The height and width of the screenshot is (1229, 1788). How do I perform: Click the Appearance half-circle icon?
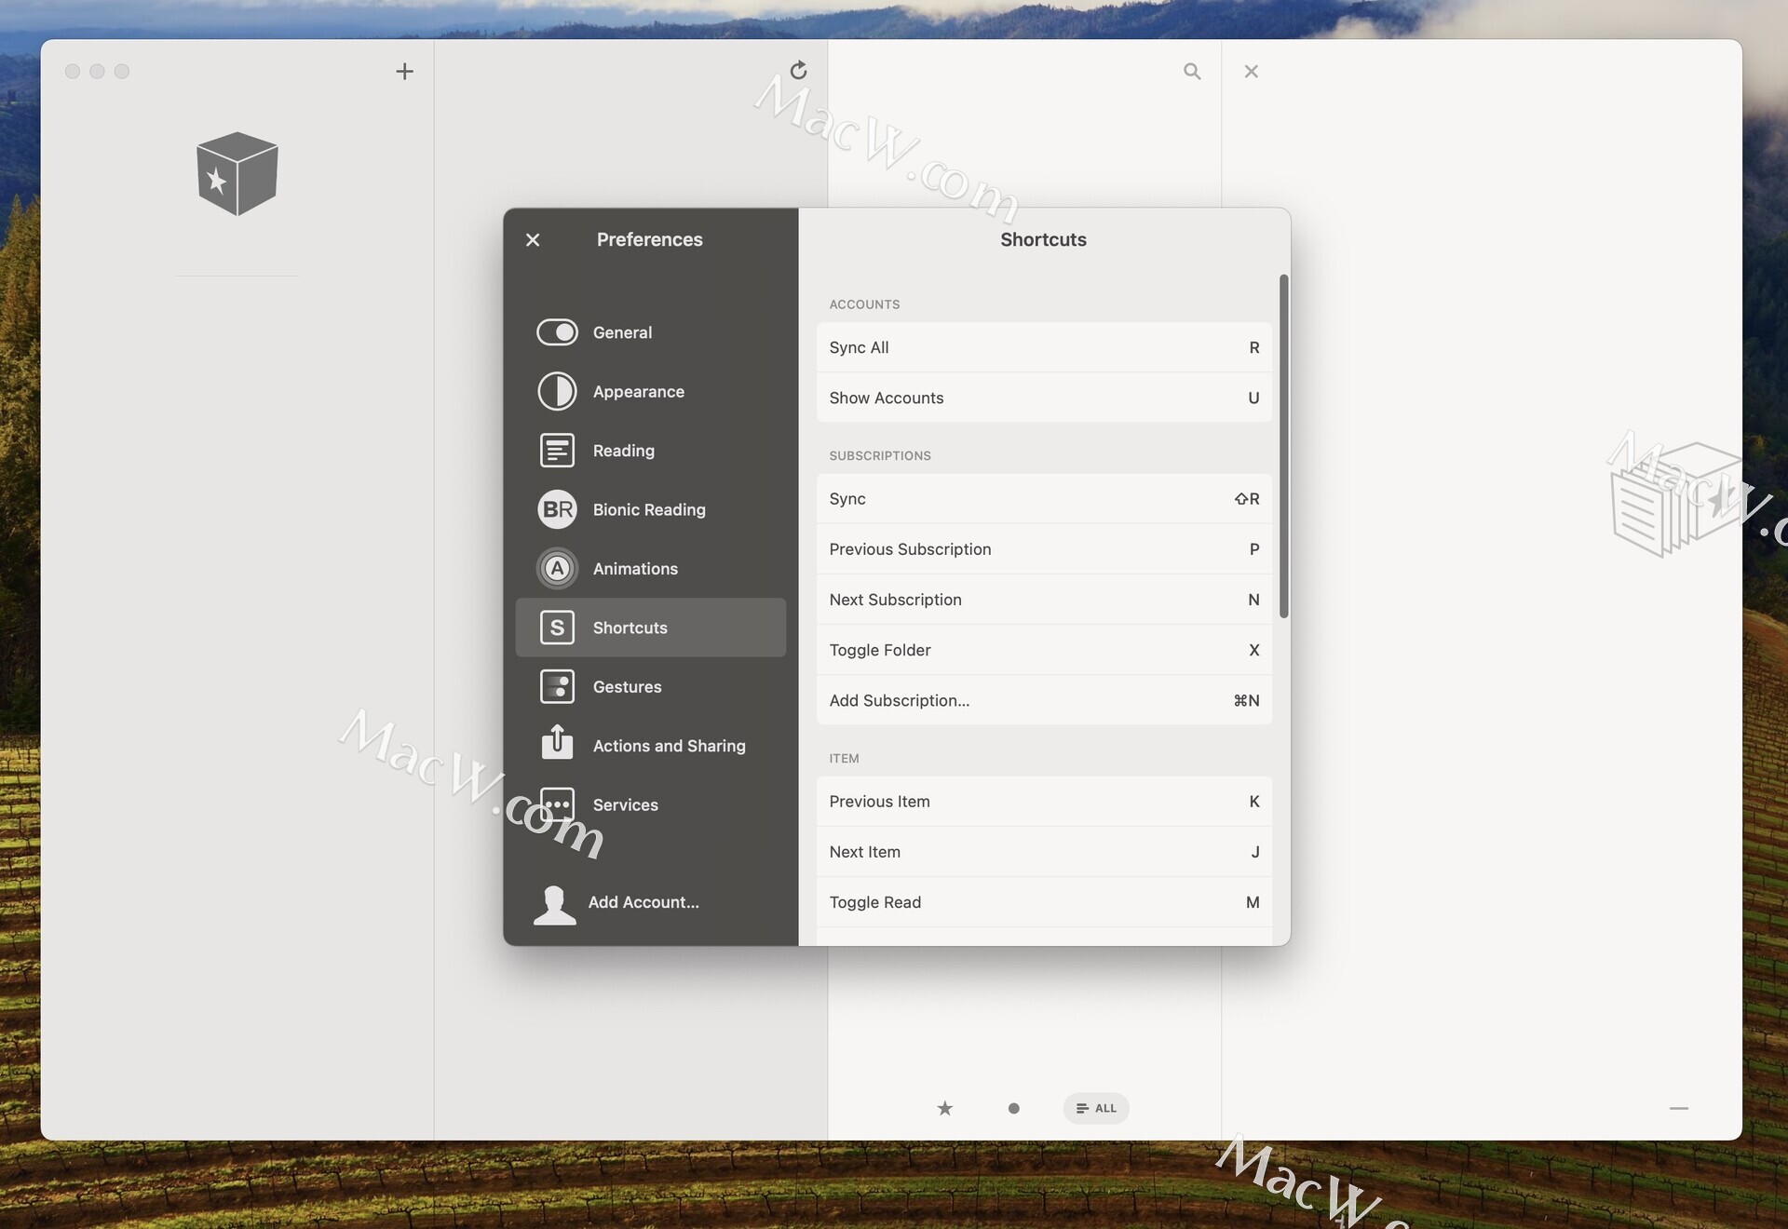coord(557,391)
